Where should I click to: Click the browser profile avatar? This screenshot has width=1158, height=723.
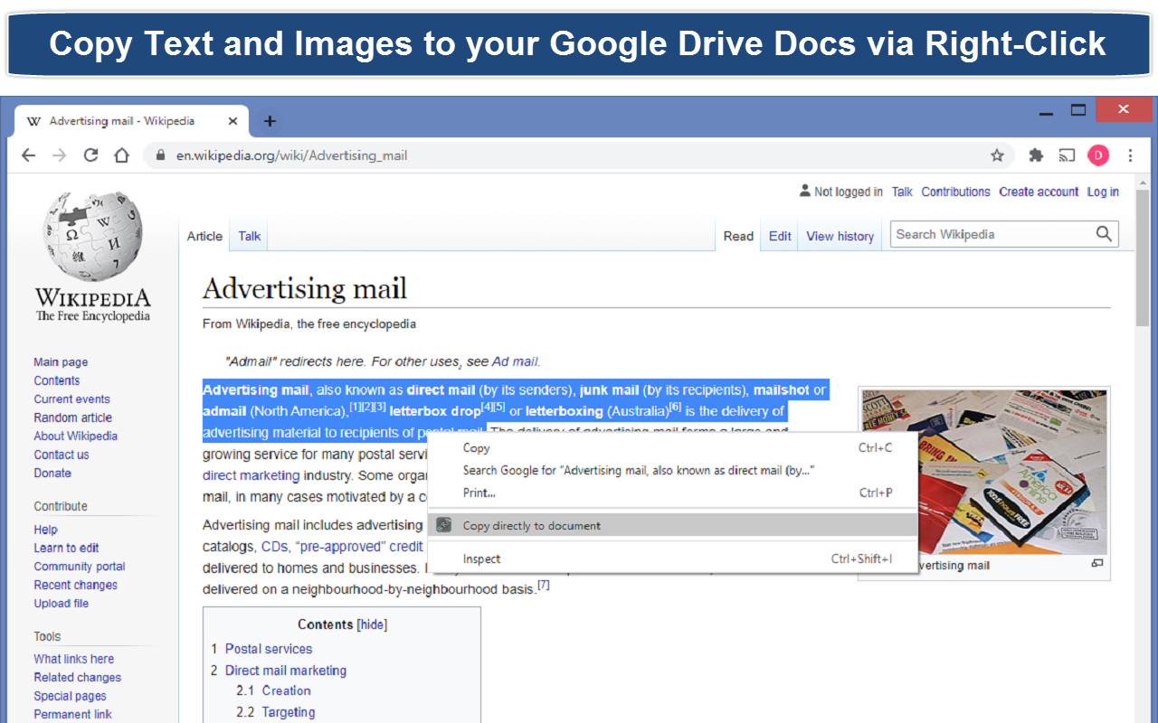point(1097,155)
